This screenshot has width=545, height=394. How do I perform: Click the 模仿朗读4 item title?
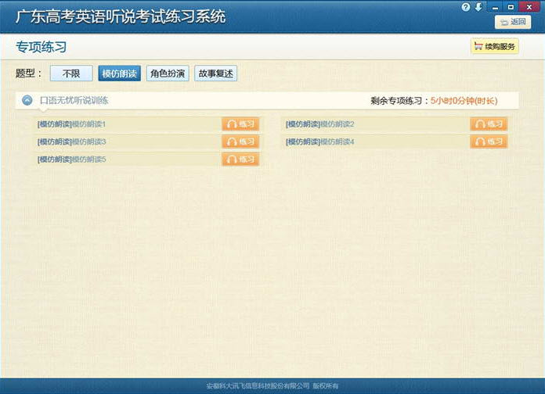319,141
